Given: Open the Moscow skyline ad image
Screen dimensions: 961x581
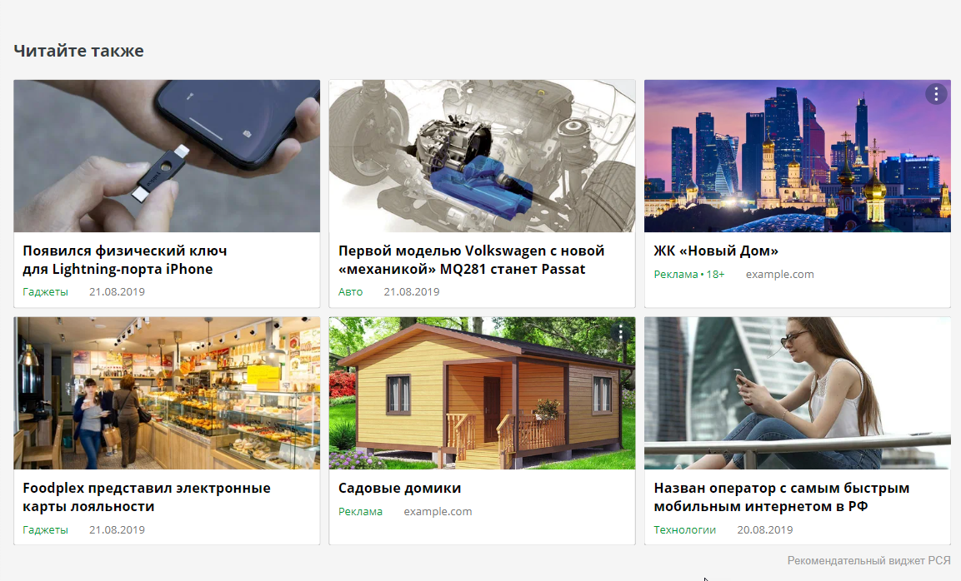Looking at the screenshot, I should (798, 156).
